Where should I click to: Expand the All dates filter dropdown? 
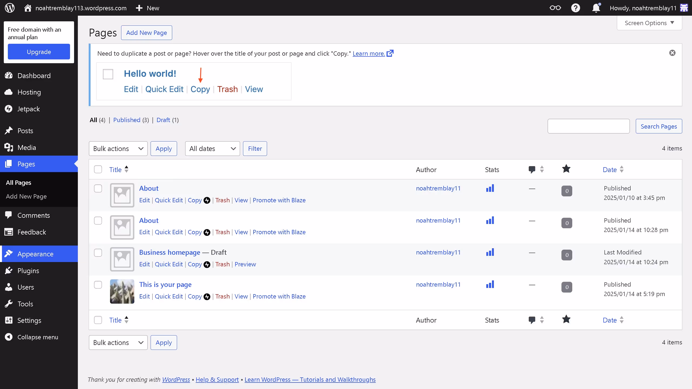[212, 149]
